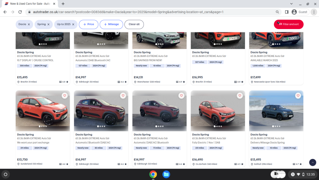Save the £13,750 Sunderland car to favourites
The image size is (319, 180).
(65, 96)
